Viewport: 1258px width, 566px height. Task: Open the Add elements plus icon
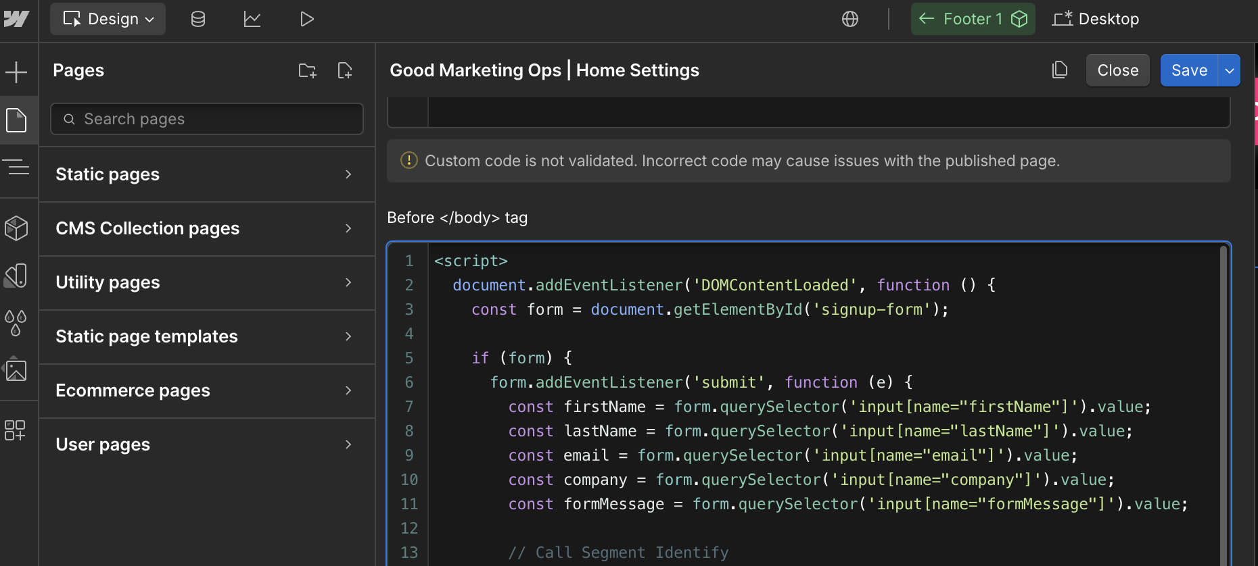pos(16,72)
